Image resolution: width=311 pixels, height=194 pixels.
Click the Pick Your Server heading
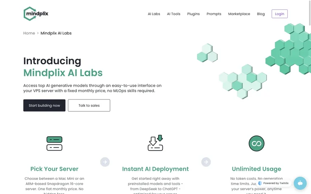tap(54, 169)
